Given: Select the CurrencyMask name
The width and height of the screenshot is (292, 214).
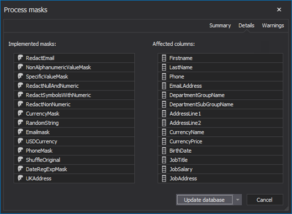Looking at the screenshot, I should [x=43, y=114].
